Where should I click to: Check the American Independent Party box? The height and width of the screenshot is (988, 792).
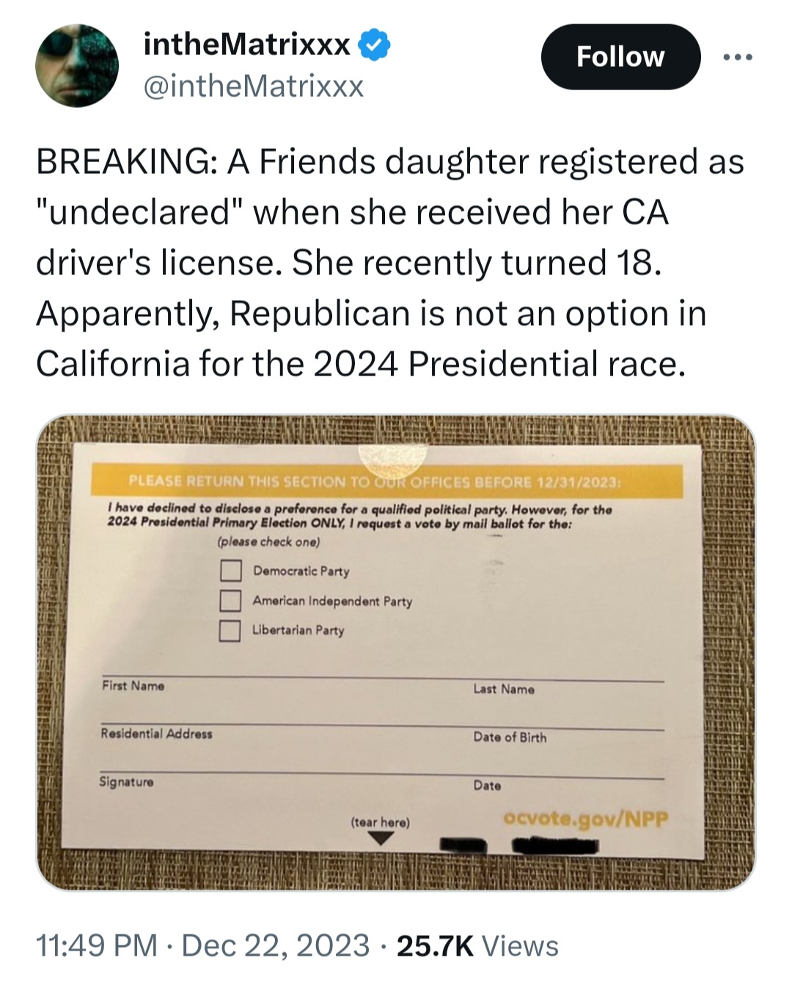(x=230, y=601)
